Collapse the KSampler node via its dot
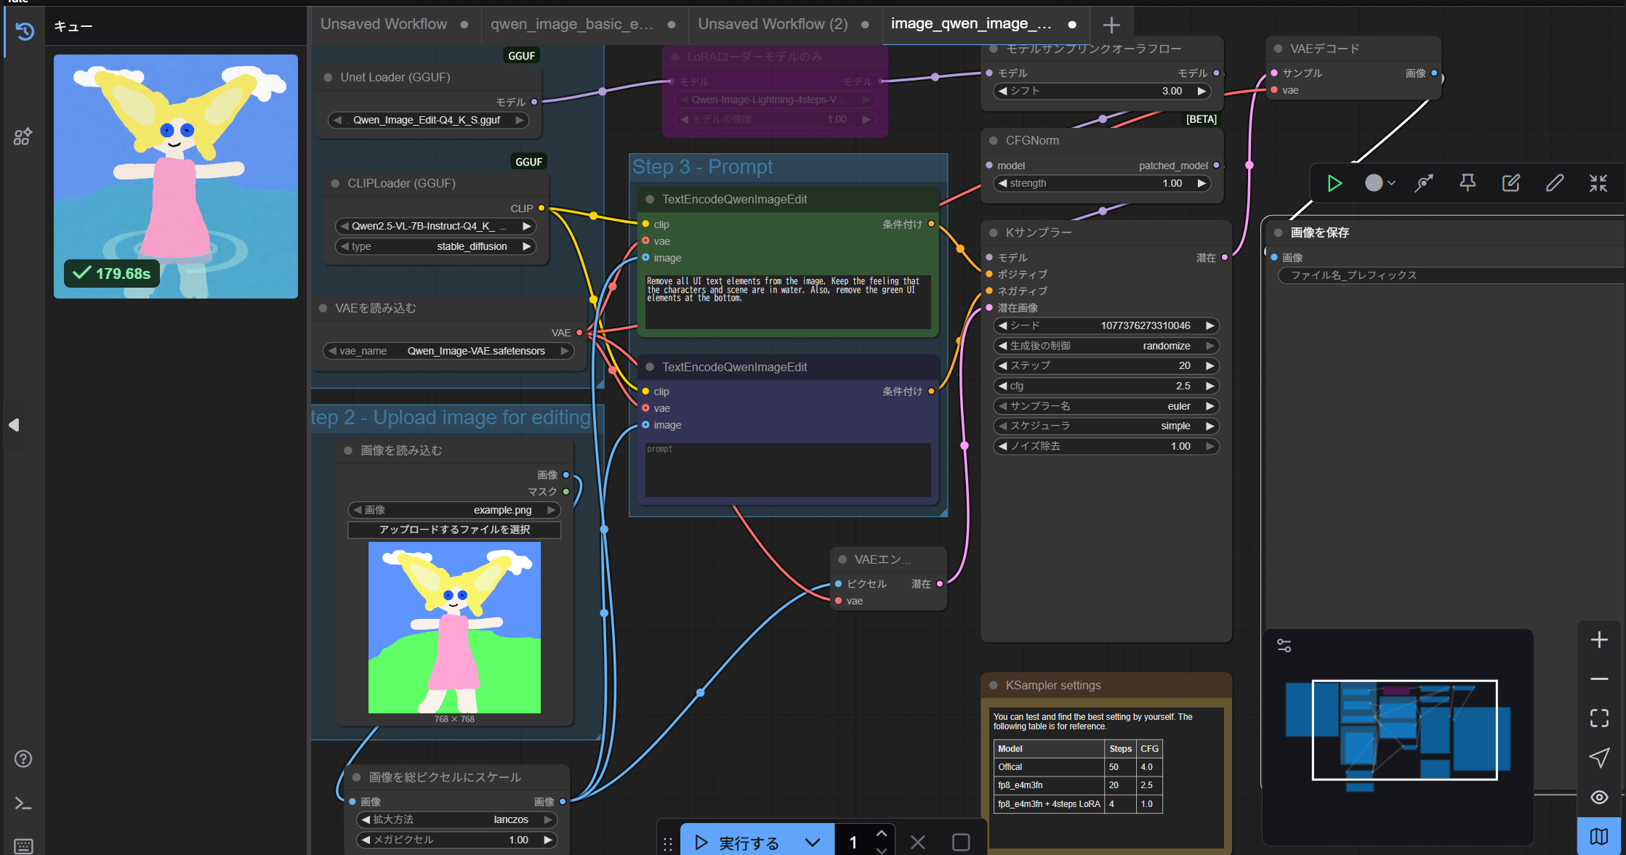1626x855 pixels. [993, 232]
